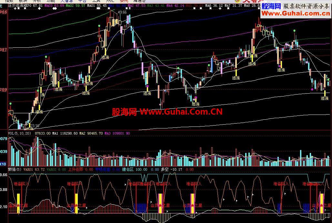The width and height of the screenshot is (332, 223).
Task: Click the X10 volume scale label
Action: pyautogui.click(x=3, y=164)
